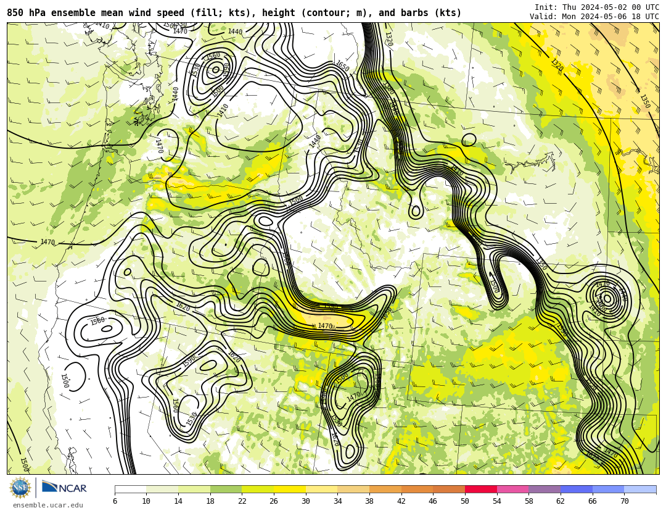The width and height of the screenshot is (666, 513).
Task: Pick the 42–46 kts orange swatch
Action: tap(417, 489)
